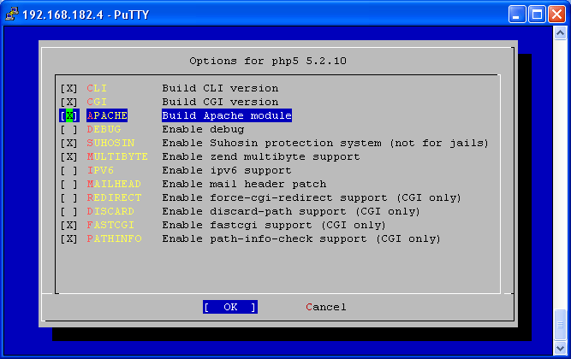The width and height of the screenshot is (571, 359).
Task: Click the scrollbar down arrow
Action: tap(560, 348)
